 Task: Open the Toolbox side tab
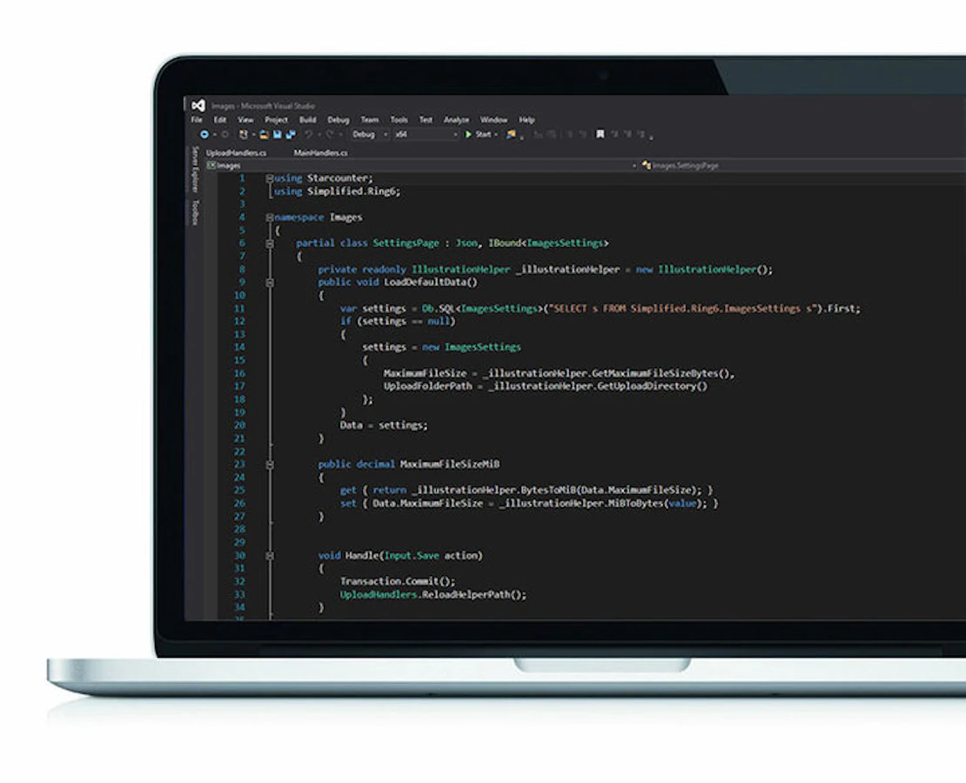click(195, 212)
